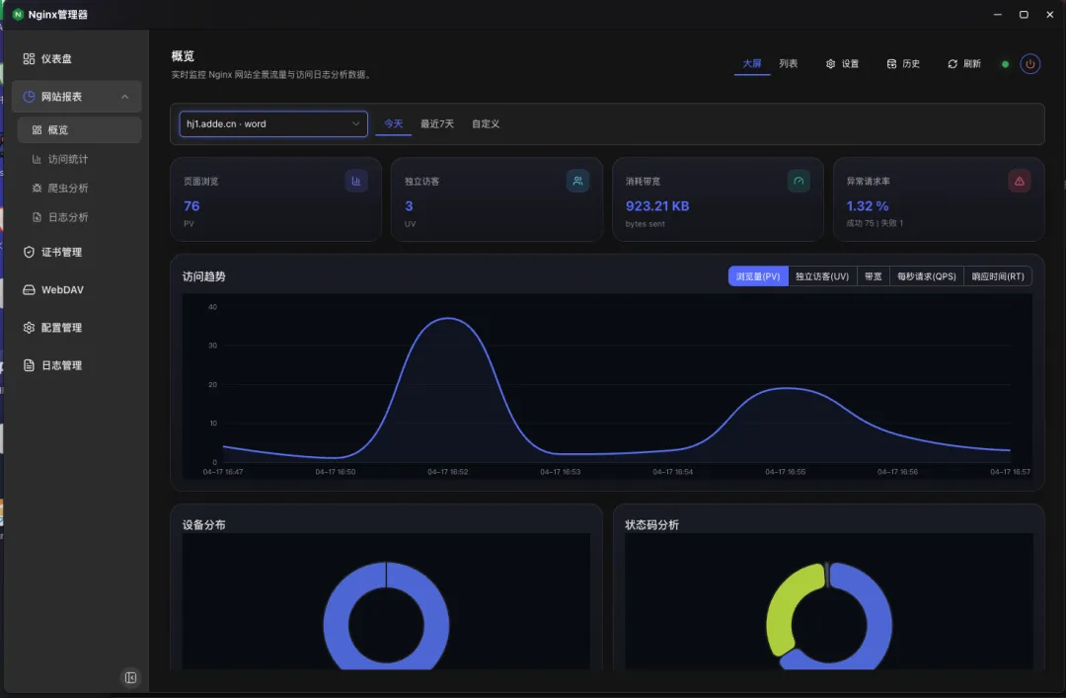The width and height of the screenshot is (1066, 698).
Task: Click the 访问趋势 heading
Action: (204, 276)
